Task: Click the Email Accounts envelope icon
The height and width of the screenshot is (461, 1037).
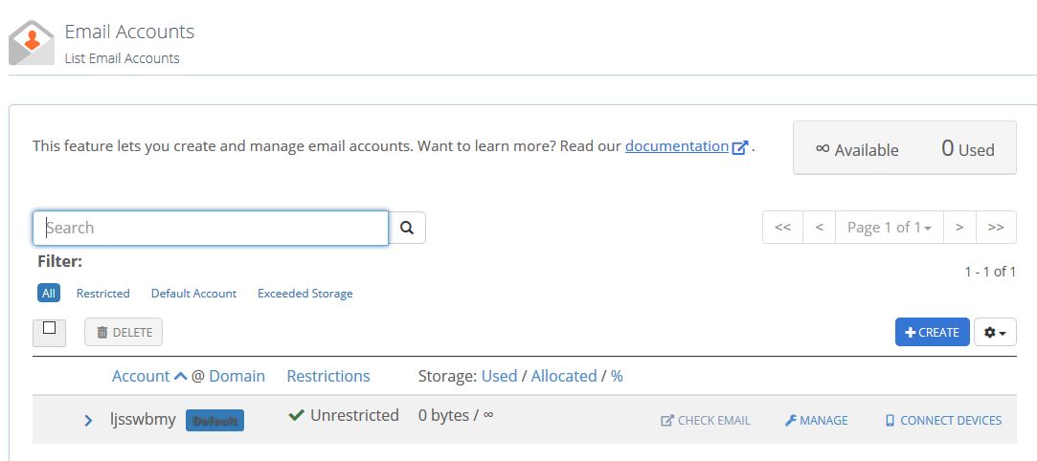Action: [32, 42]
